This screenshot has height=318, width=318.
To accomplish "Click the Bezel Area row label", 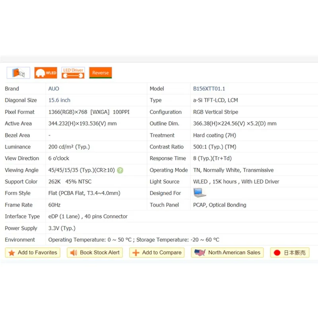I will (x=17, y=135).
